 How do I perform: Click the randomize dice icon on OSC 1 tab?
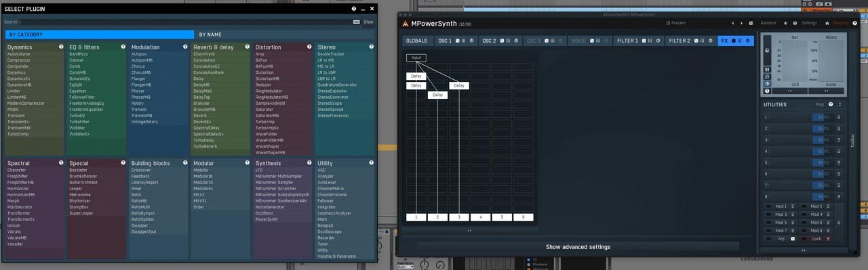458,41
